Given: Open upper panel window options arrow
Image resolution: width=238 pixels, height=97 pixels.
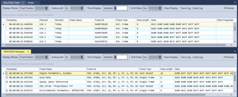Looking at the screenshot, I should click(x=235, y=3).
